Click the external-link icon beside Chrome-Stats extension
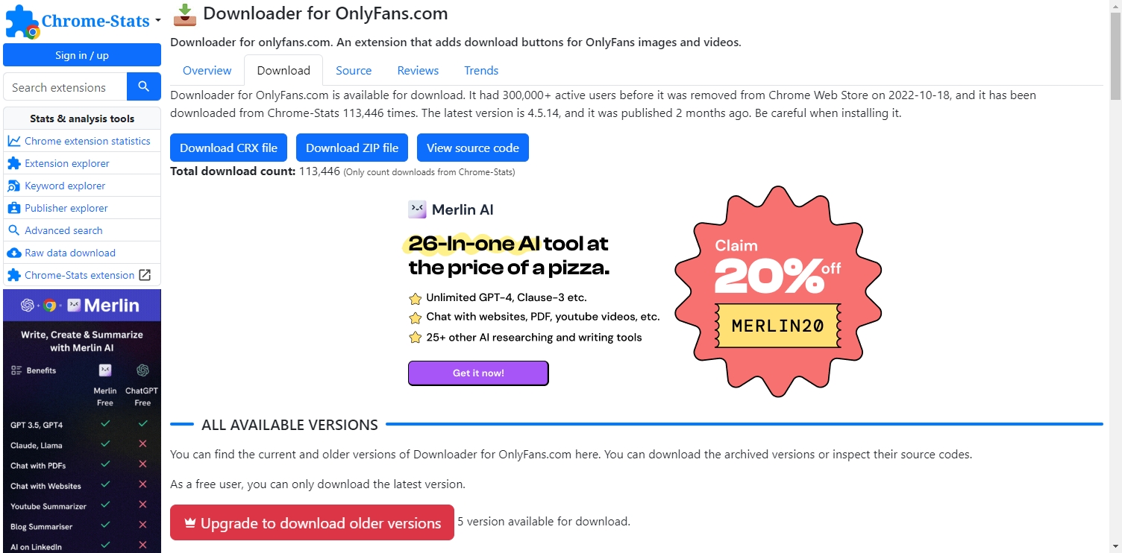The height and width of the screenshot is (553, 1122). click(145, 275)
